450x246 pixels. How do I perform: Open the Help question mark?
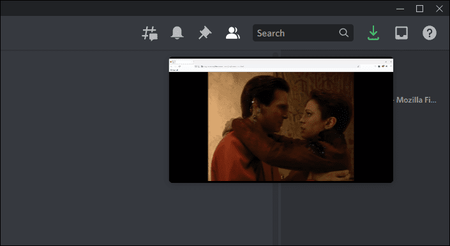(x=430, y=33)
